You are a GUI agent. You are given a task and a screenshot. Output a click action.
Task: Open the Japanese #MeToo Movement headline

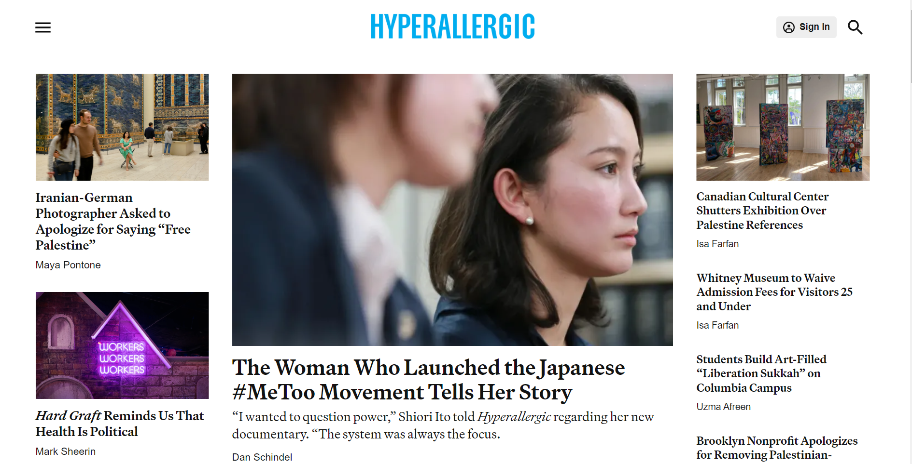(x=428, y=380)
